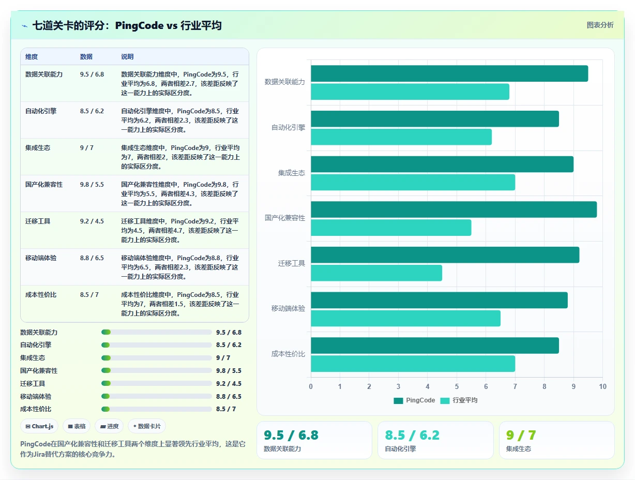Select the Chart.js tag chip

click(40, 426)
